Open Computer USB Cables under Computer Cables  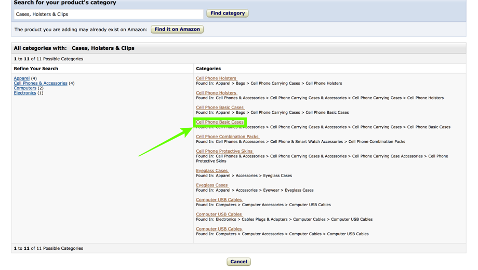pyautogui.click(x=219, y=229)
